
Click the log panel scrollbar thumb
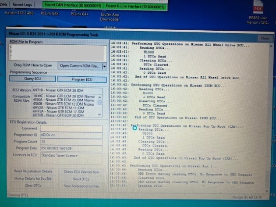click(267, 179)
